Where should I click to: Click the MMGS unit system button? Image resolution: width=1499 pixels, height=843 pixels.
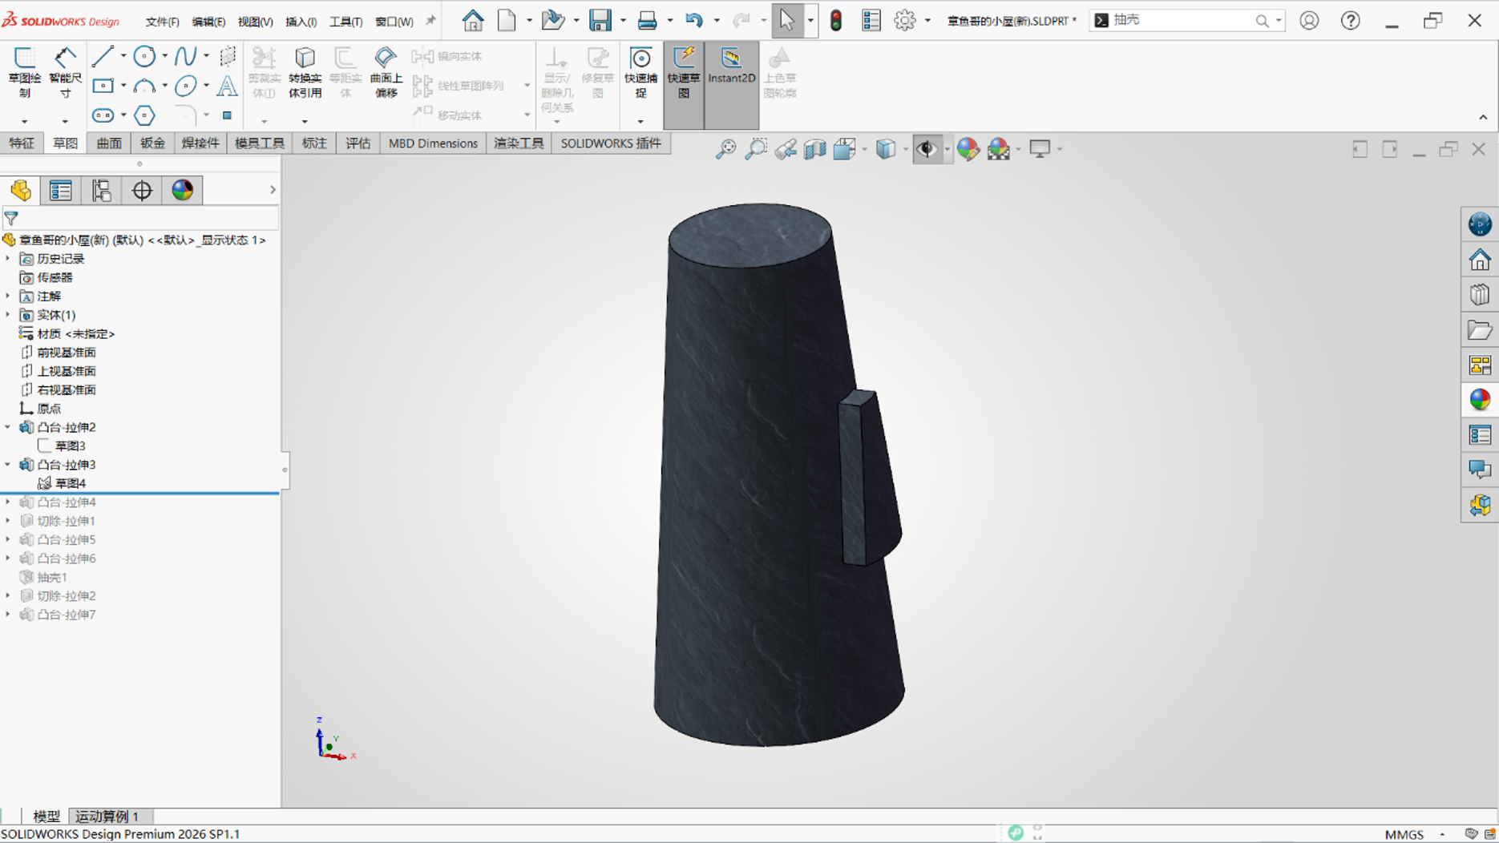pyautogui.click(x=1404, y=834)
